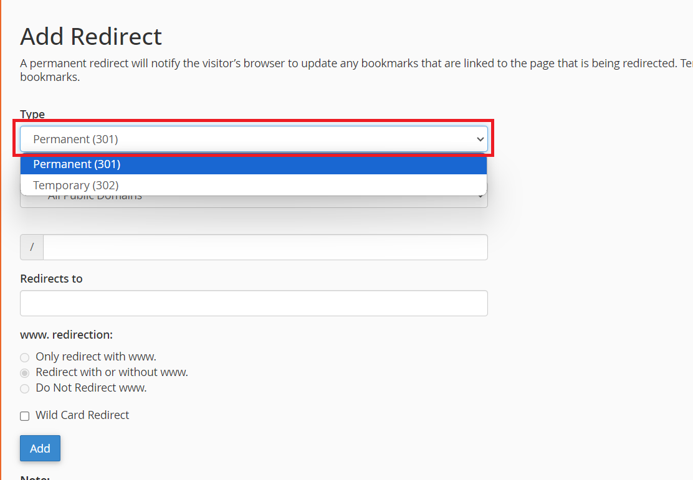Screen dimensions: 693x480
Task: Click the Type field dropdown arrow icon
Action: [x=480, y=139]
